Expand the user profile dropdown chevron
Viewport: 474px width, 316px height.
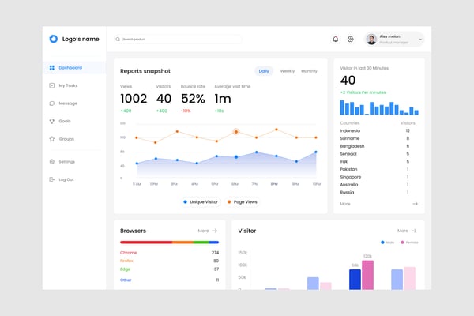pyautogui.click(x=420, y=39)
